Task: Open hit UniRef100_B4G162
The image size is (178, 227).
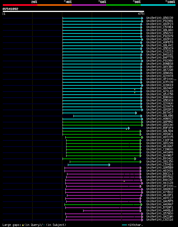Action: coord(160,54)
